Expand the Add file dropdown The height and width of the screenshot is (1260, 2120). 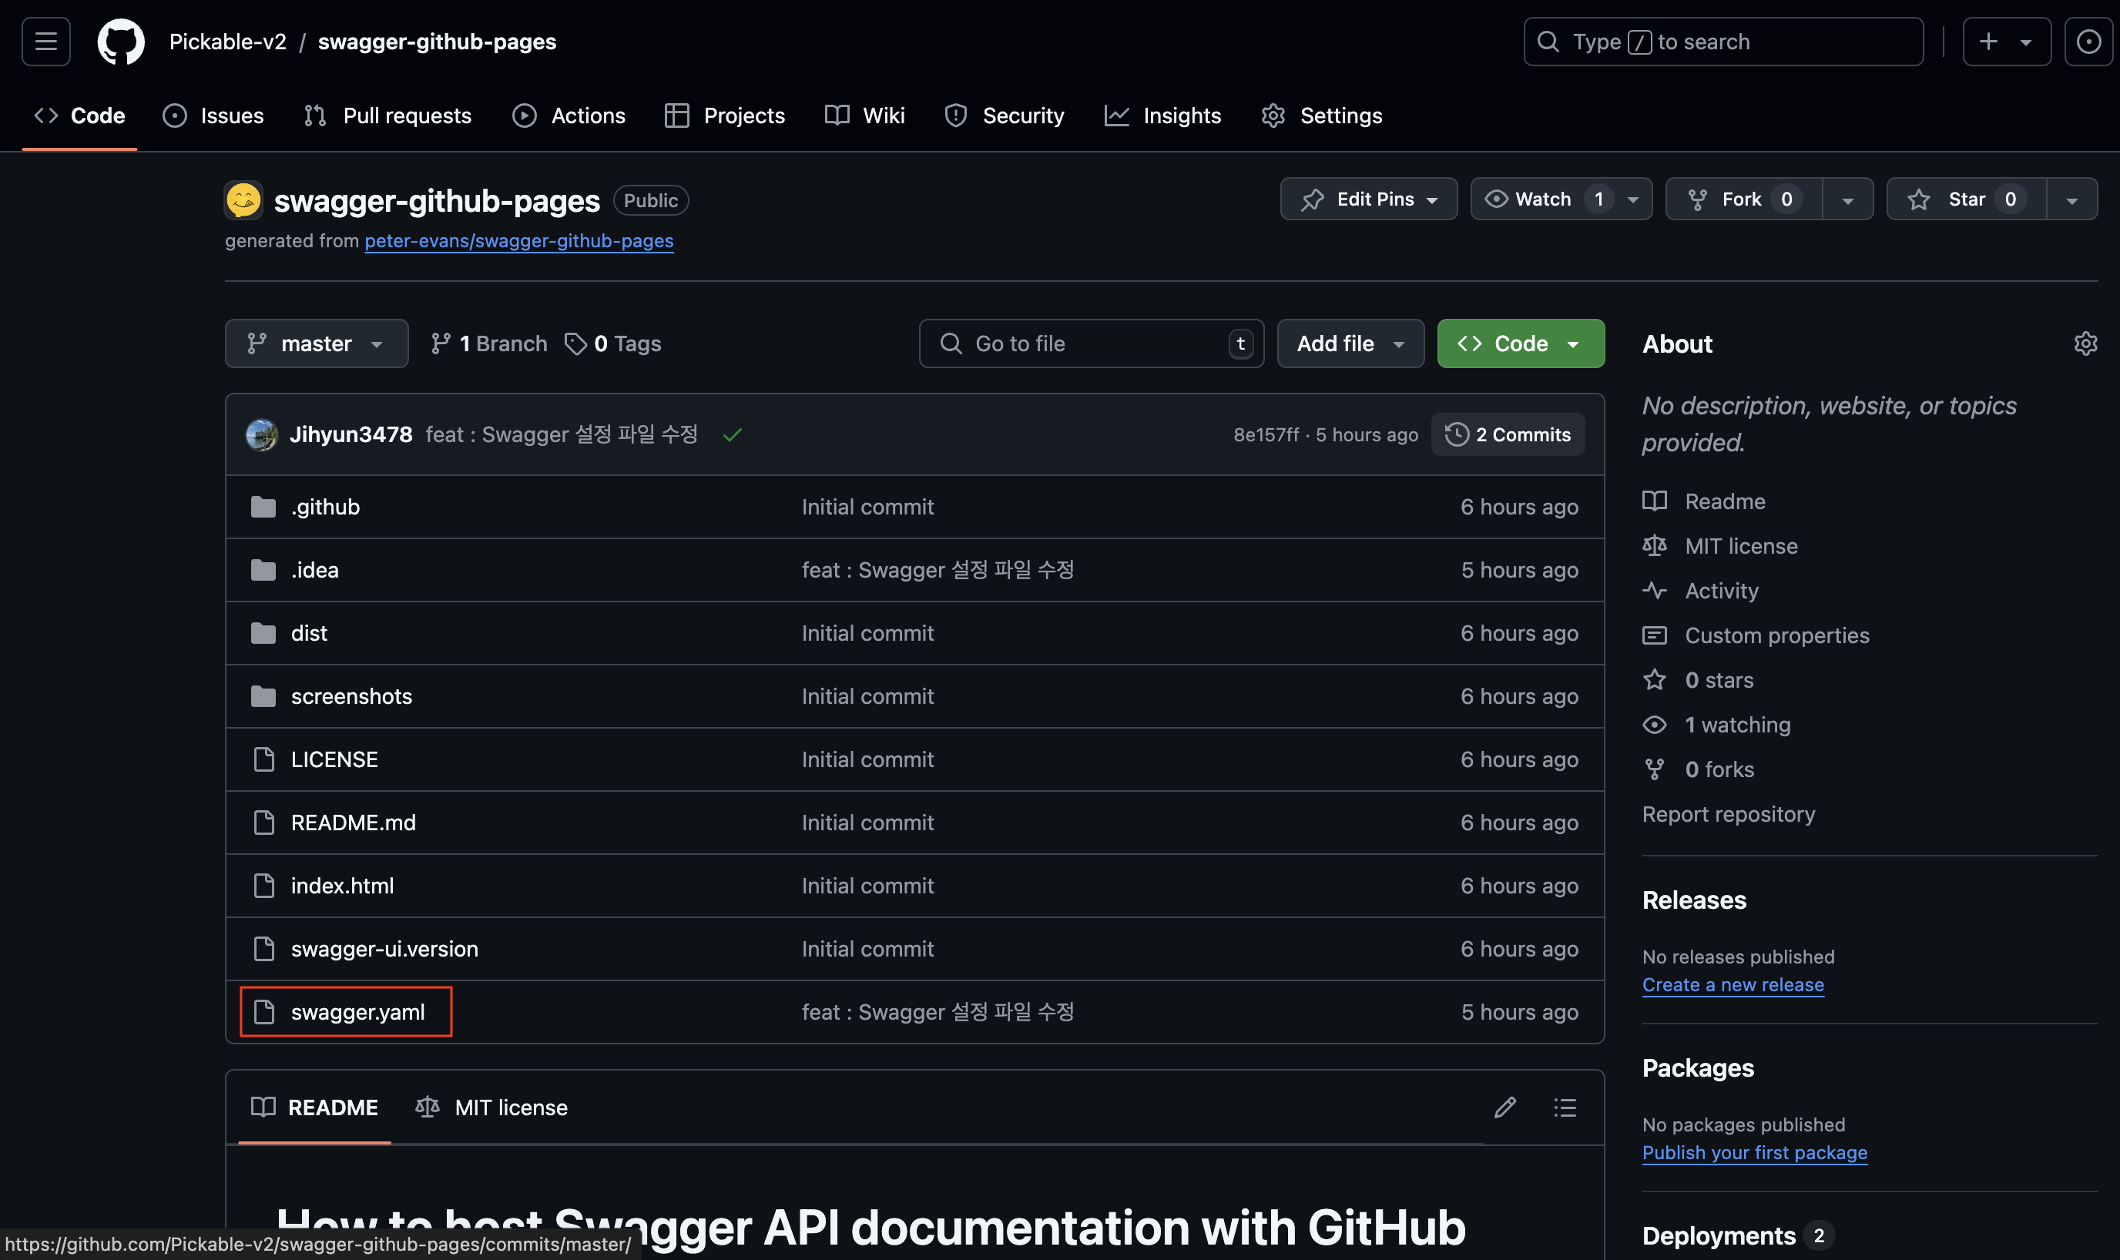1350,343
